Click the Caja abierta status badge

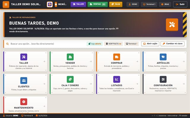coord(95,44)
